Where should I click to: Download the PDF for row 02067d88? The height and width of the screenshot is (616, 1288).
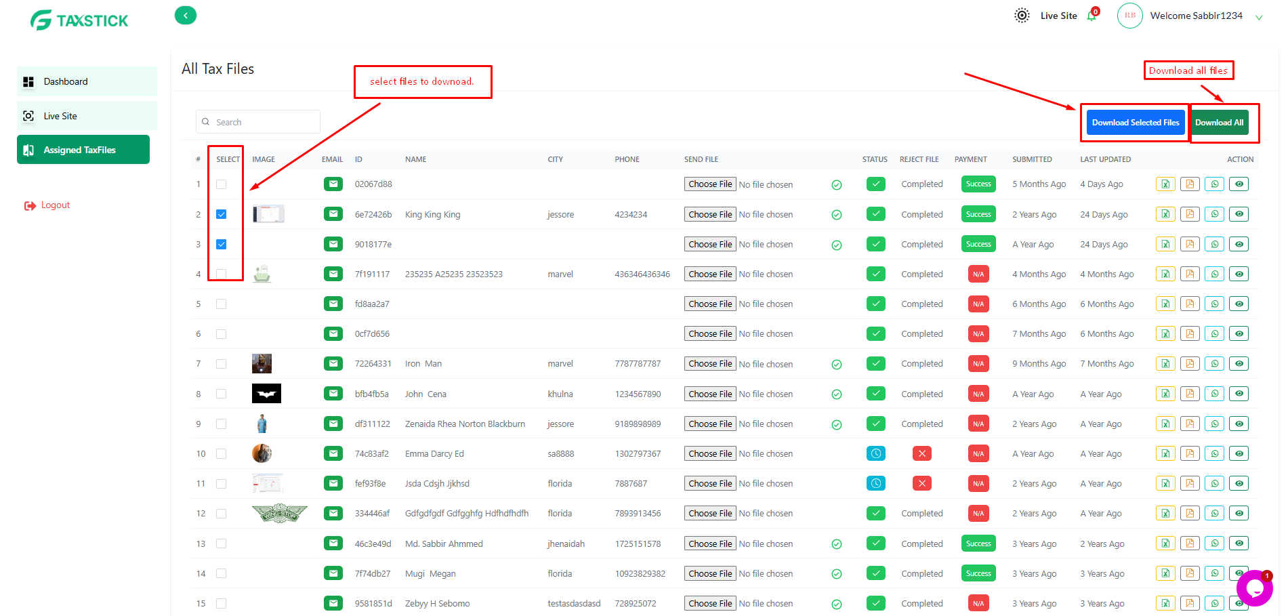(1190, 184)
